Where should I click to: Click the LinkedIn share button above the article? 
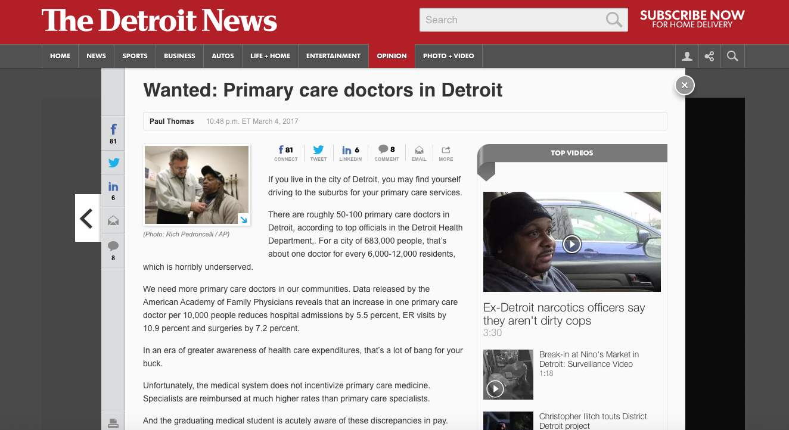(350, 153)
